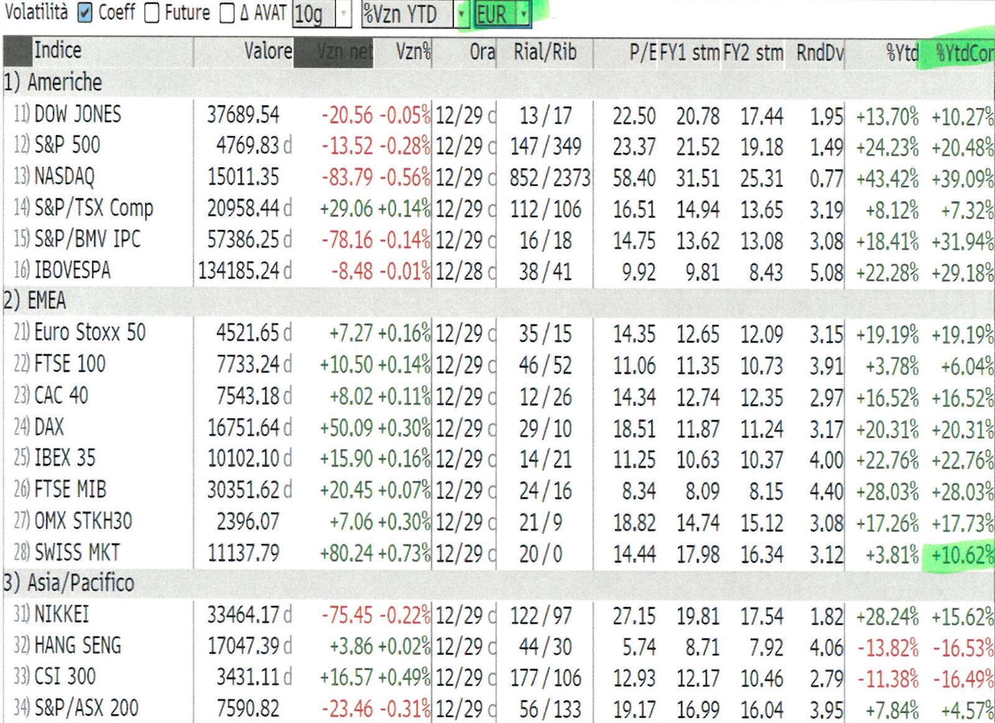The height and width of the screenshot is (723, 995).
Task: Click FTSE 100 corrected YTD +6.04%
Action: pyautogui.click(x=968, y=366)
